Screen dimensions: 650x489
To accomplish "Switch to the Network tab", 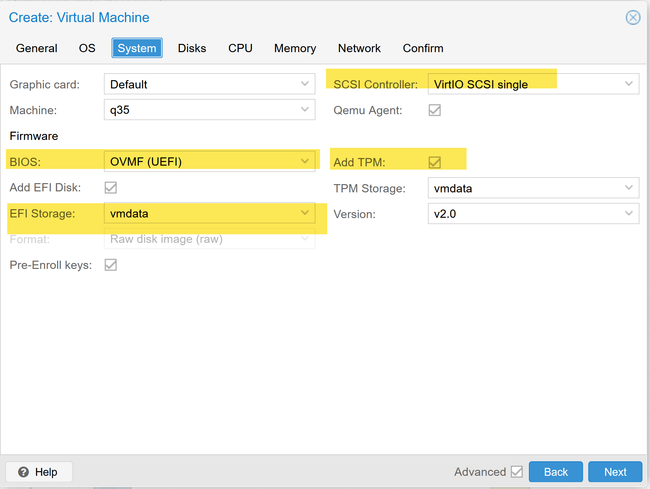I will pos(359,48).
